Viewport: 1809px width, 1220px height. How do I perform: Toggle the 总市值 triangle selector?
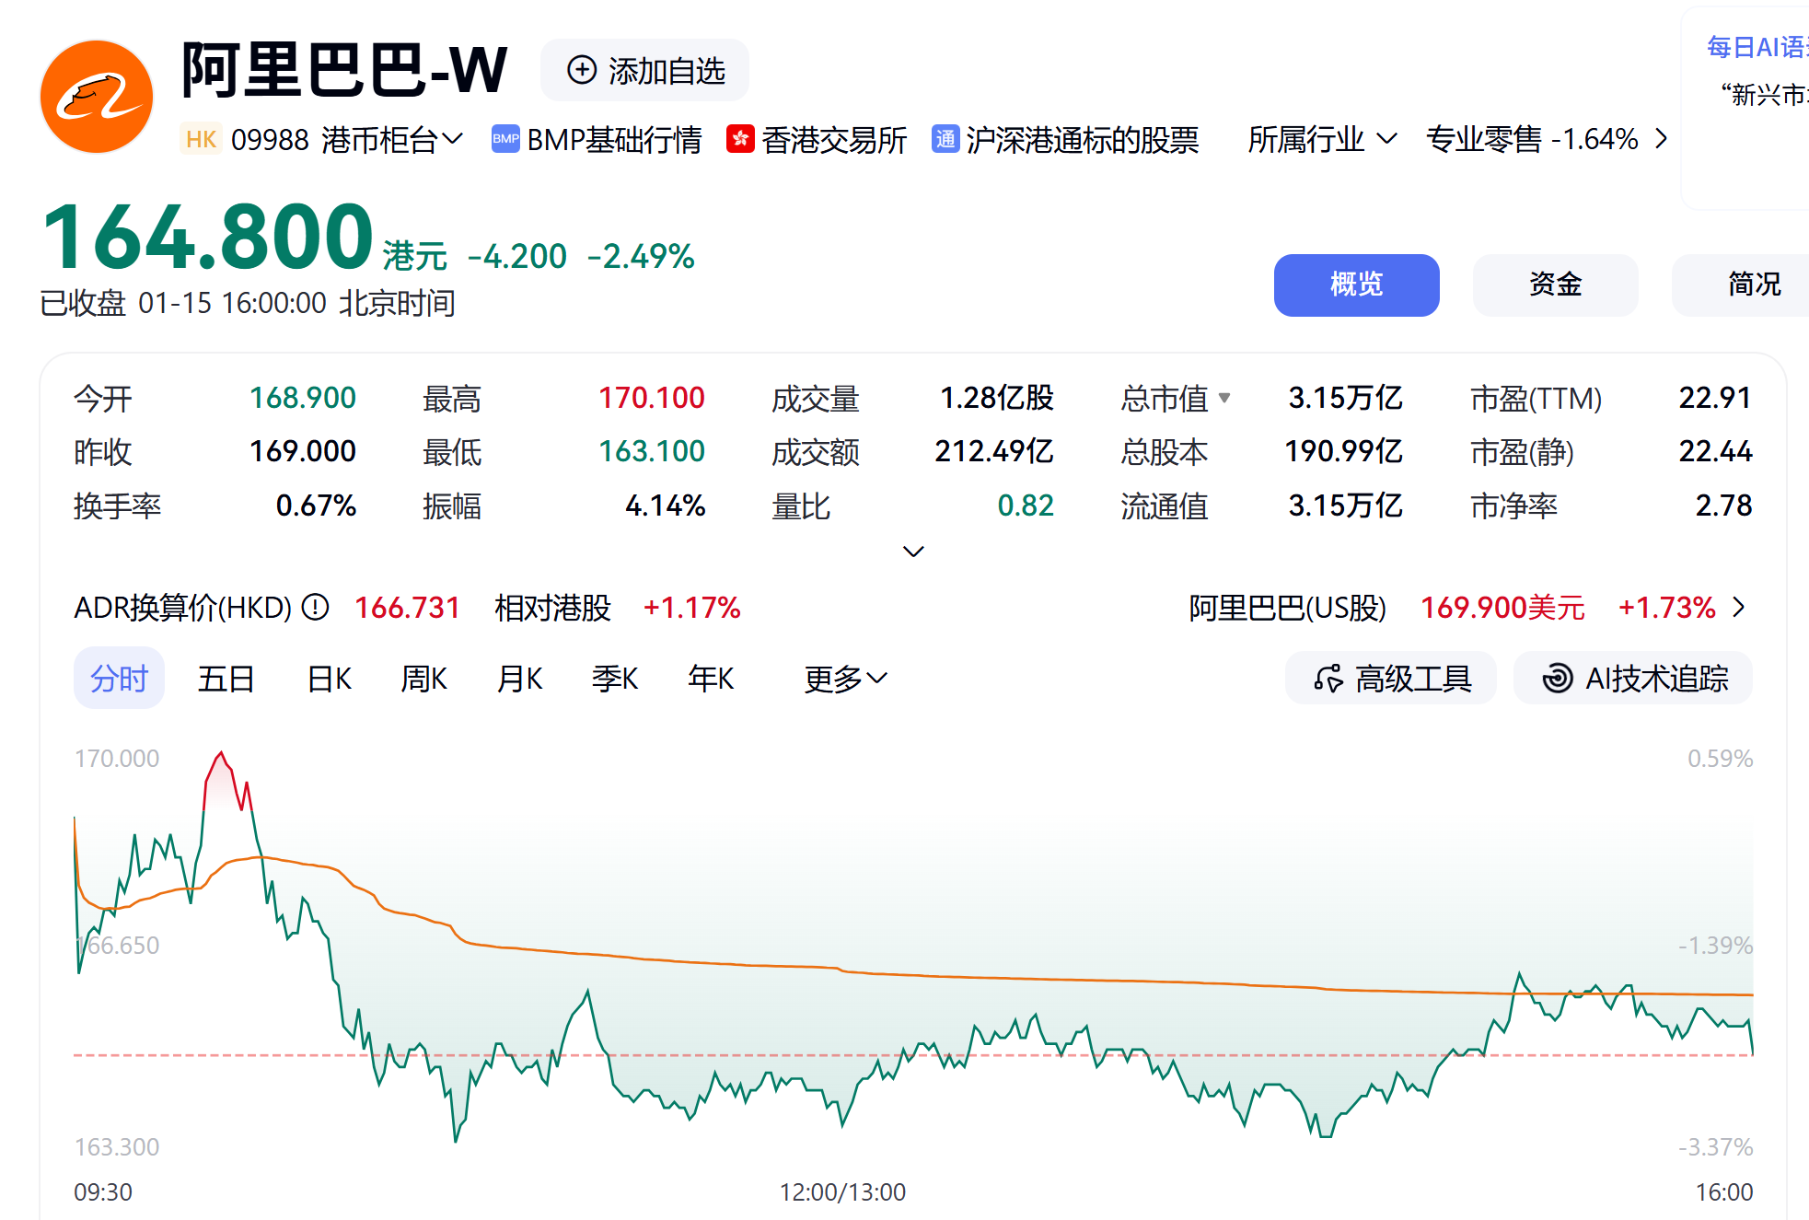click(1224, 398)
